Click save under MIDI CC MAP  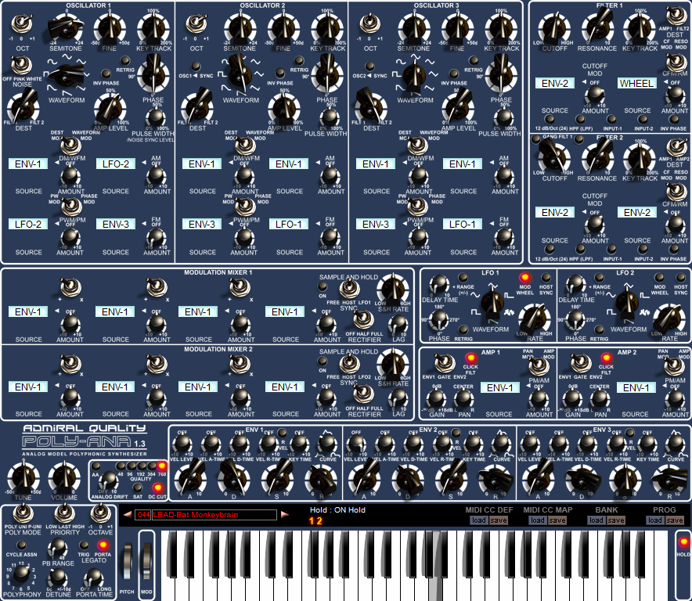[557, 520]
